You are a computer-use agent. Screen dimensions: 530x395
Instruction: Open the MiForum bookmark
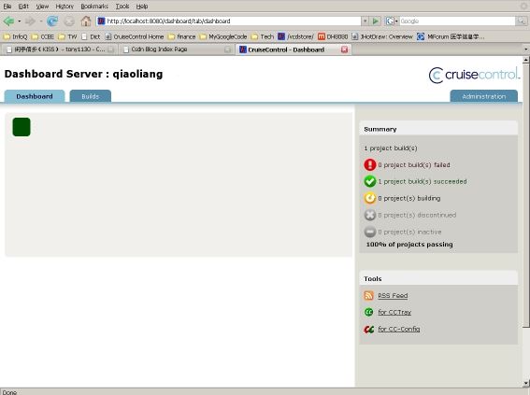point(451,36)
